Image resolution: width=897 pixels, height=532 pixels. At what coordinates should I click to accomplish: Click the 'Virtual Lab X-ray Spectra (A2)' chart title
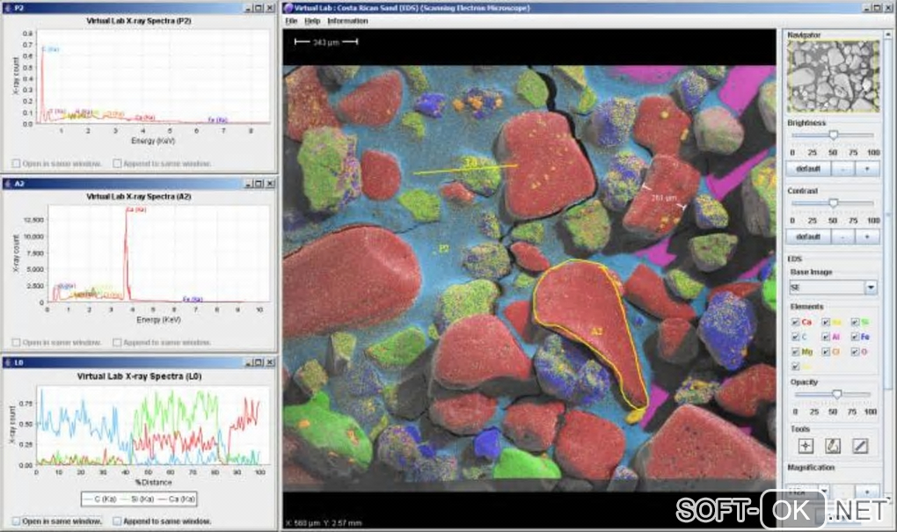tap(138, 196)
